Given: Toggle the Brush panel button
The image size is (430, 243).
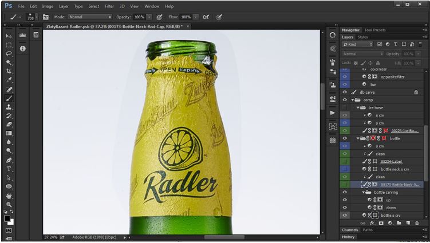Looking at the screenshot, I should tap(46, 17).
